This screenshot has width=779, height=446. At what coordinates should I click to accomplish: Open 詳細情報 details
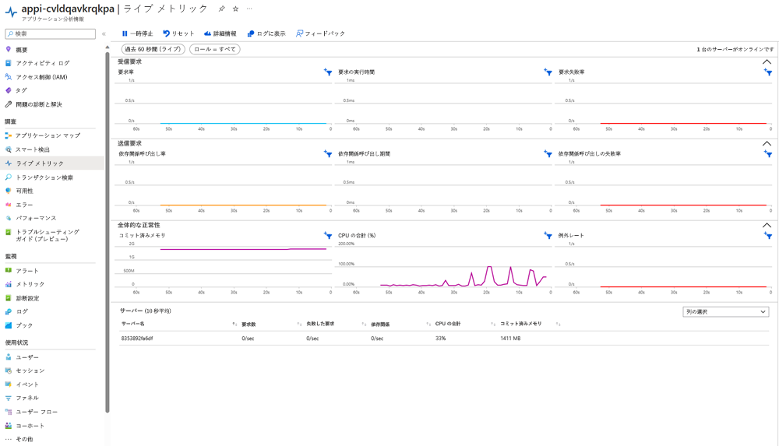point(220,33)
